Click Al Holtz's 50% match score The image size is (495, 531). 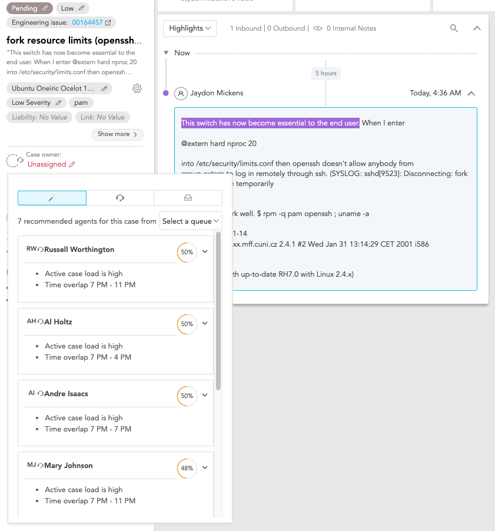tap(187, 324)
